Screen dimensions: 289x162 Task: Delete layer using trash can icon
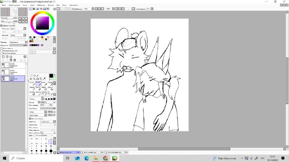coord(14,60)
